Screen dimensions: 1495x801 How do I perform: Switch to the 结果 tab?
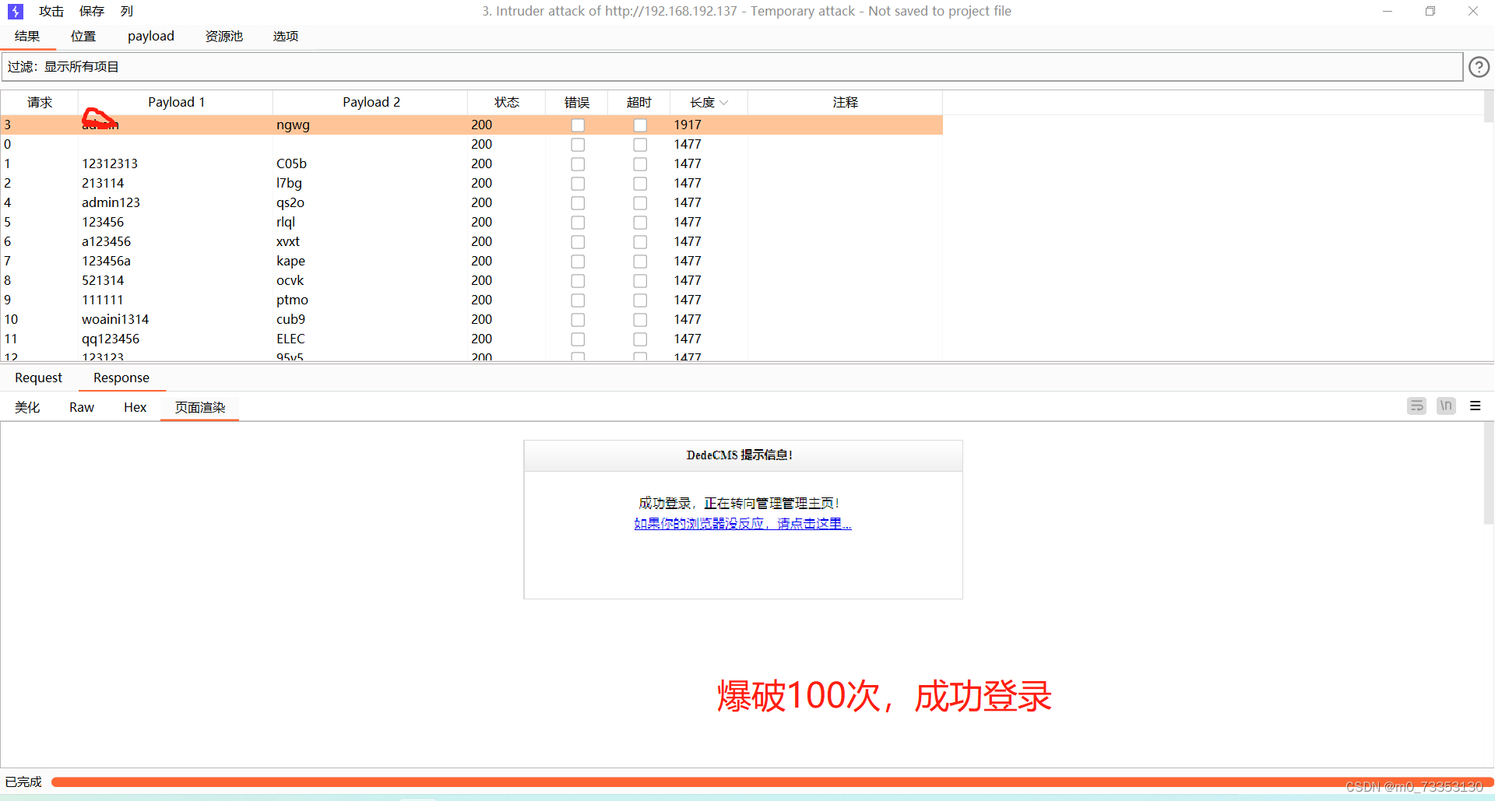point(27,37)
